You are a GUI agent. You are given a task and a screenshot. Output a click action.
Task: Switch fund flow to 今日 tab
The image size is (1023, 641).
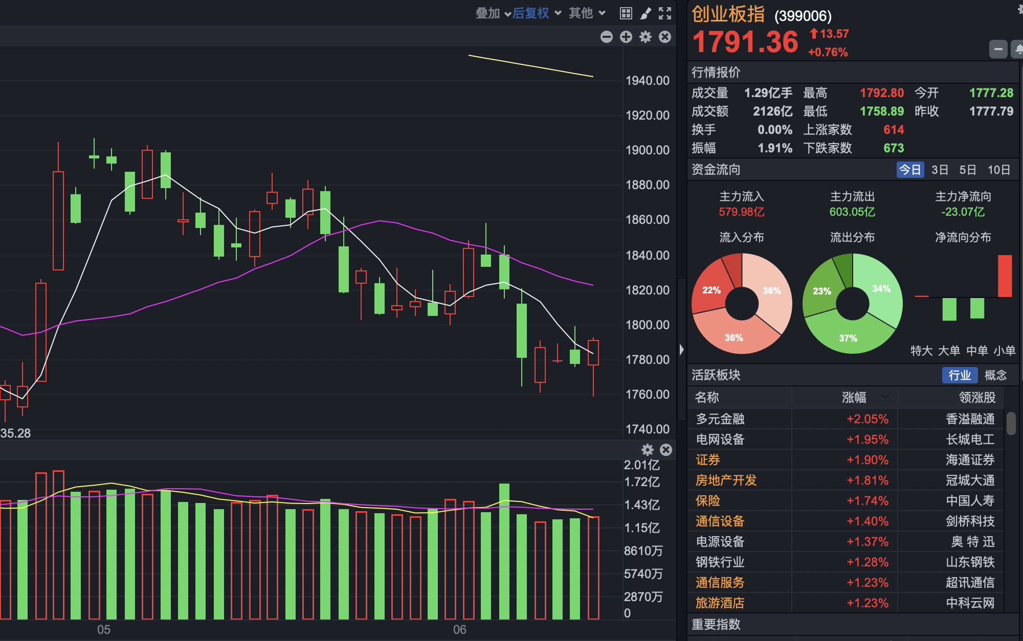pos(910,170)
